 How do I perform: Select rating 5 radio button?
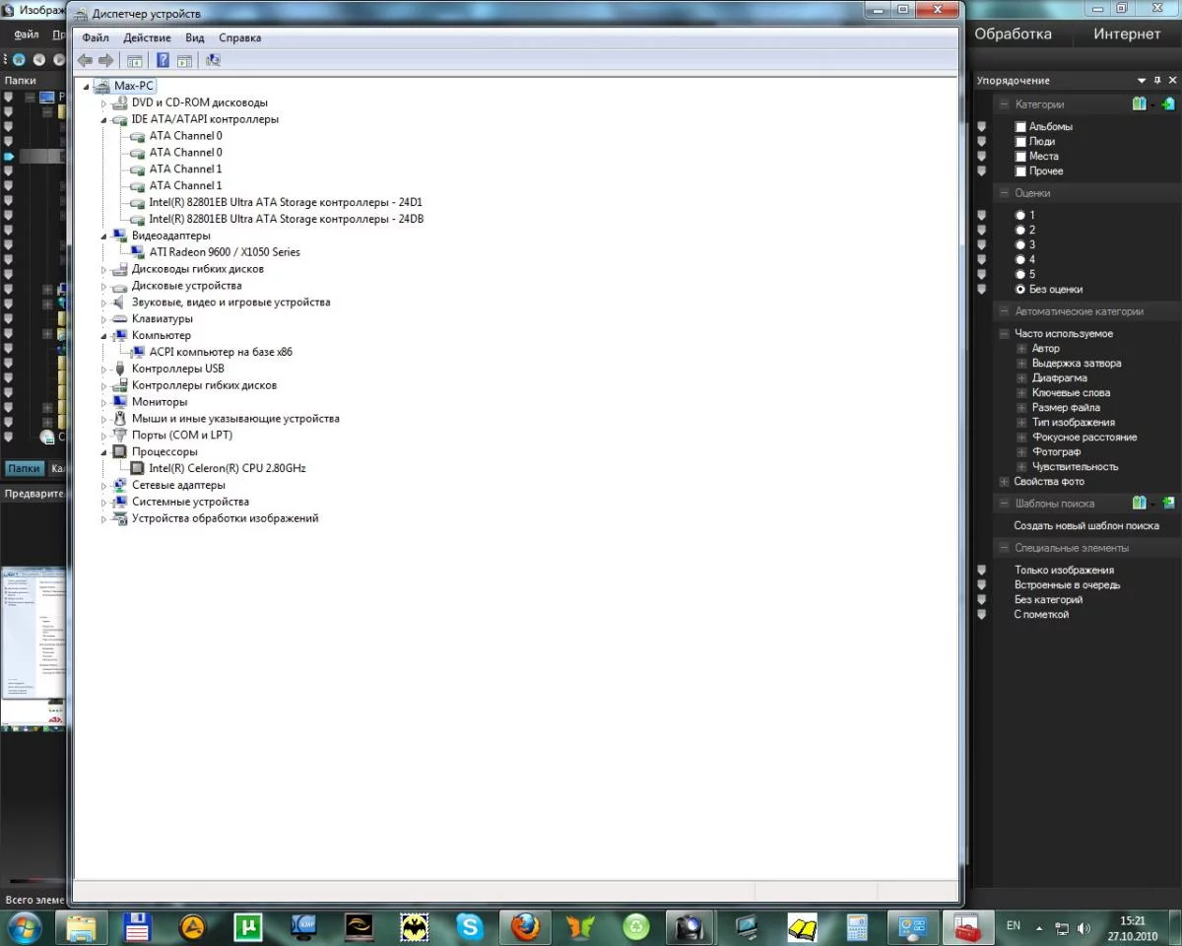click(x=1020, y=274)
